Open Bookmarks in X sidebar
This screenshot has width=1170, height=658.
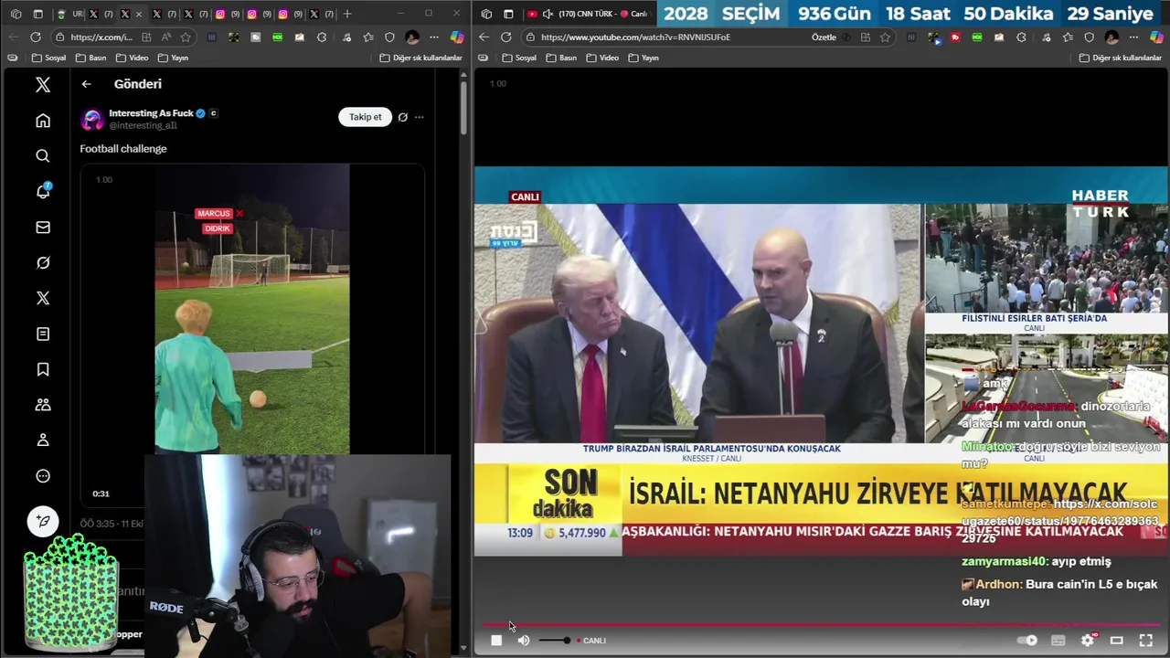point(43,369)
